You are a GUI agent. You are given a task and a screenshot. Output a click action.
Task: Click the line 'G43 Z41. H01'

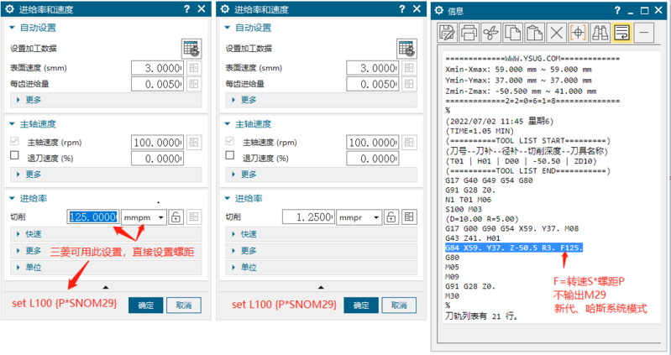pyautogui.click(x=473, y=238)
